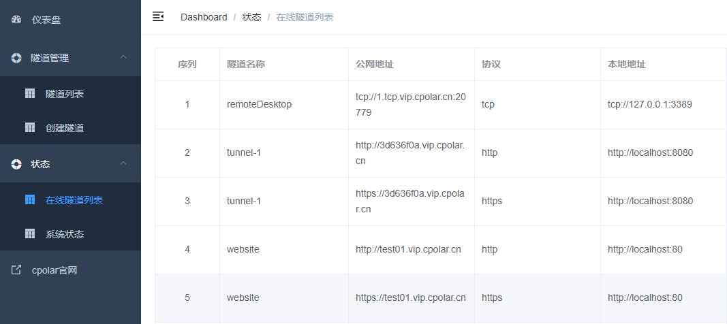Screen dimensions: 727x324
Task: Click the 在线隧道列表 breadcrumb
Action: click(x=305, y=17)
